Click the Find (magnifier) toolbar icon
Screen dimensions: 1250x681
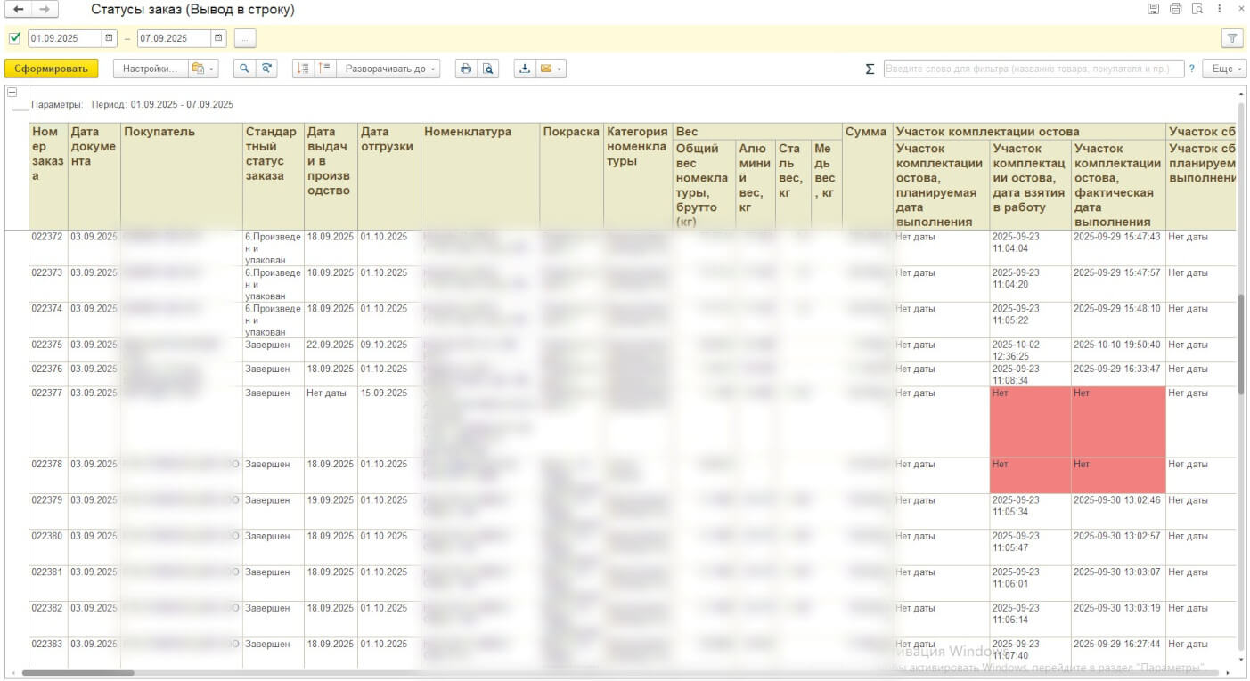click(x=245, y=69)
